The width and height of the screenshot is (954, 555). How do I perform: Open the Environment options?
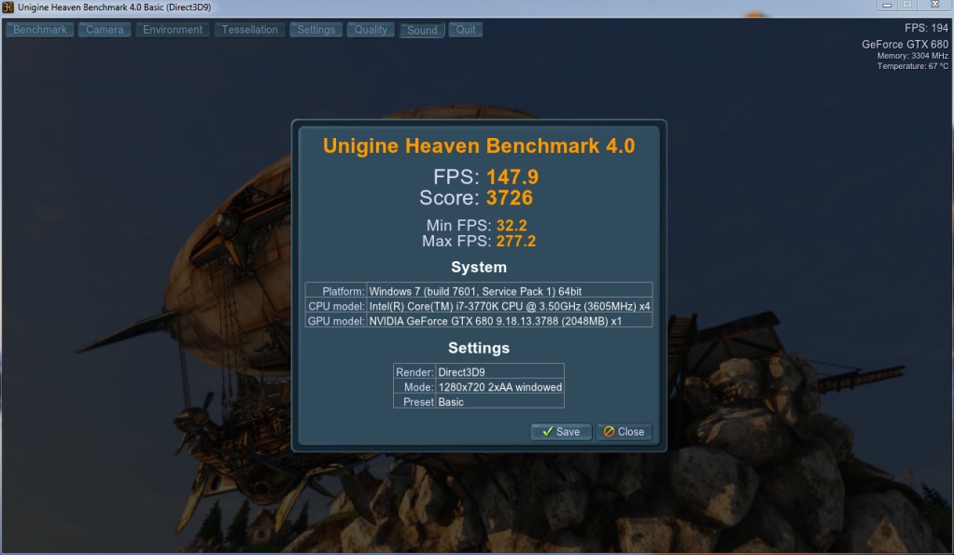click(x=173, y=30)
